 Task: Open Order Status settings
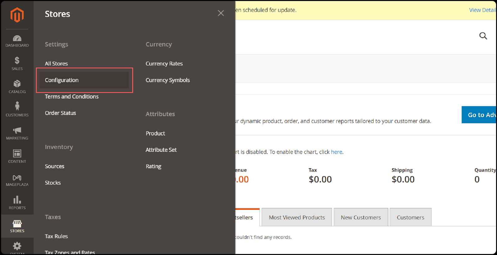tap(60, 113)
